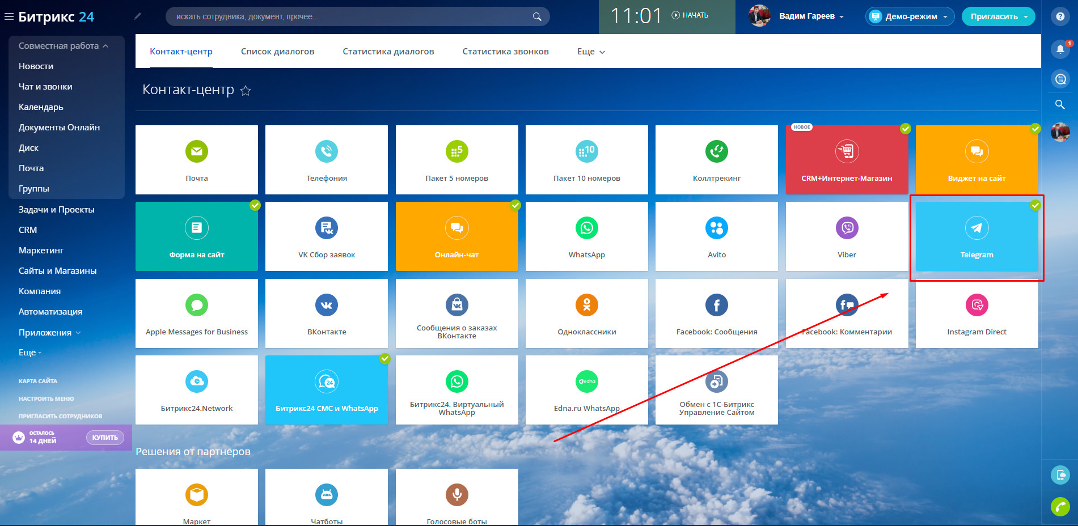Open the Демо-режим dropdown

910,16
